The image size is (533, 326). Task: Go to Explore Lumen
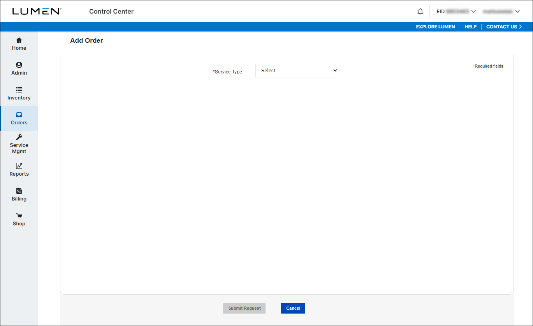pos(435,27)
